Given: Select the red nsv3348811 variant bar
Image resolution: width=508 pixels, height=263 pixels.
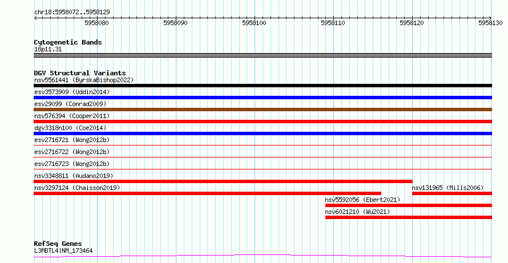Looking at the screenshot, I should tap(223, 181).
